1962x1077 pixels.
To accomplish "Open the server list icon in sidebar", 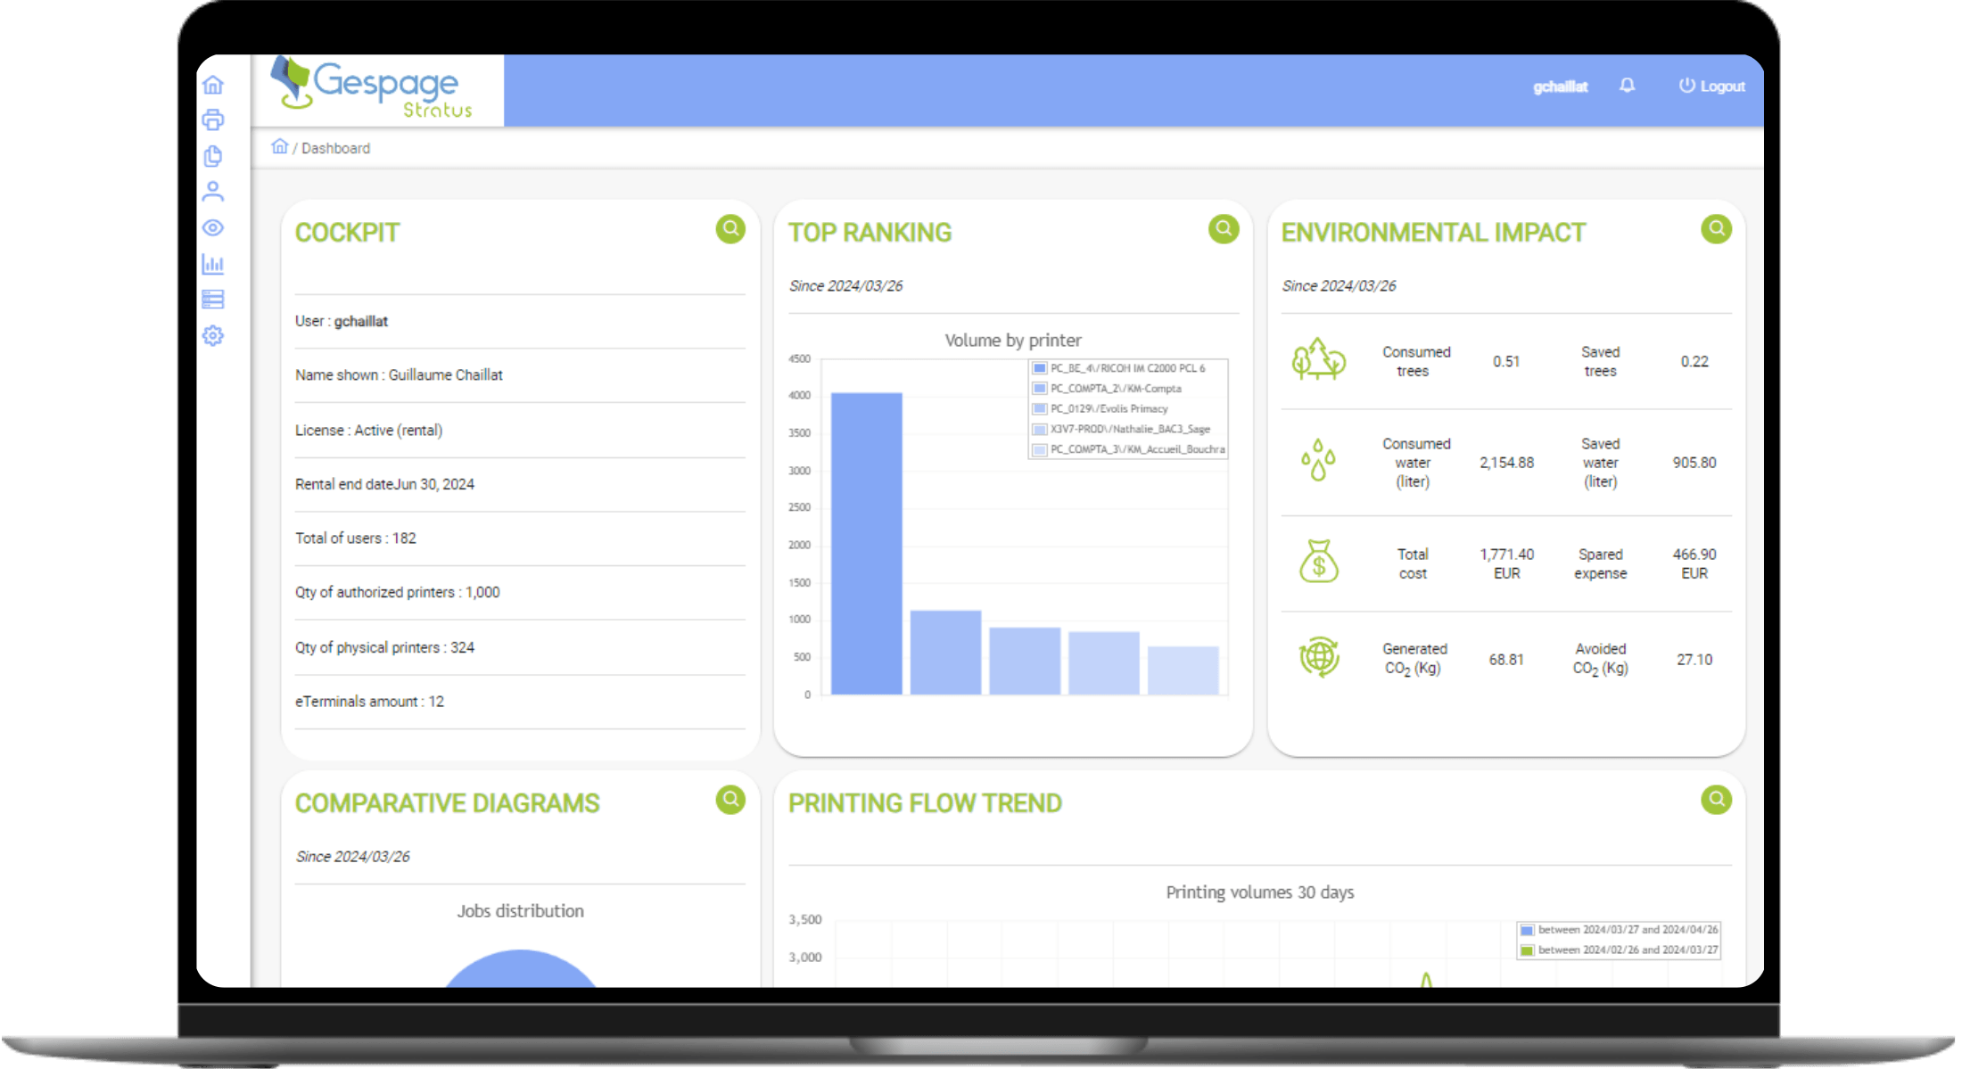I will [x=213, y=300].
